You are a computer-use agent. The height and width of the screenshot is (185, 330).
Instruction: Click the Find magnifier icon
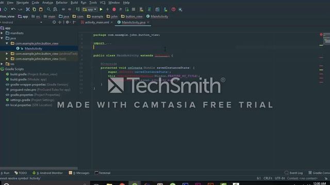(48, 9)
